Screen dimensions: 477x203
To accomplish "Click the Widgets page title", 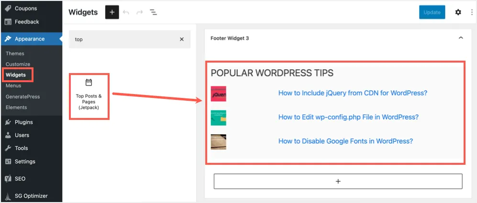I will tap(83, 12).
